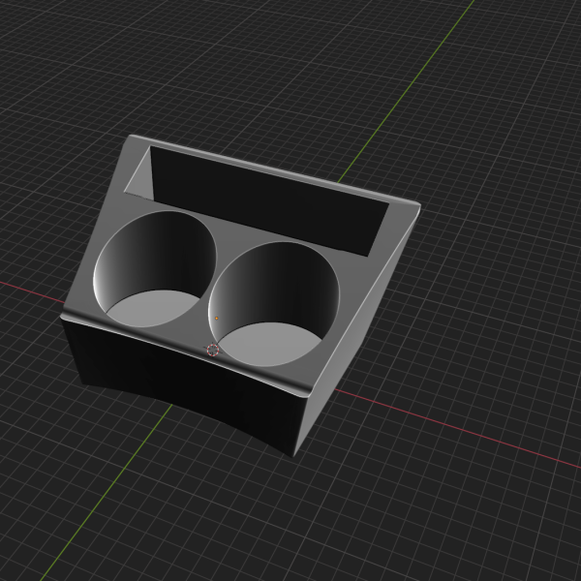This screenshot has height=581, width=581.
Task: Select the orange object origin dot
Action: pos(217,317)
